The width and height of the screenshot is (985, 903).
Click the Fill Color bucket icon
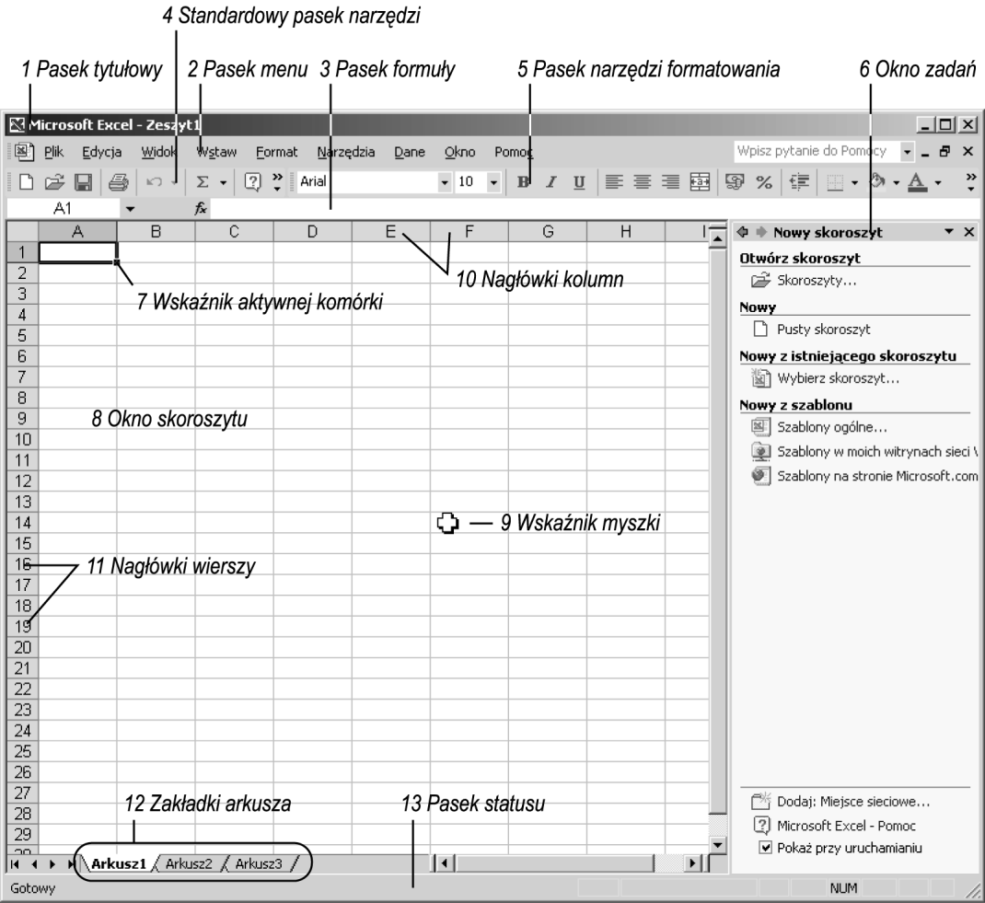tap(877, 182)
